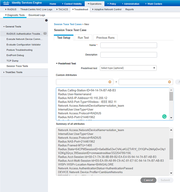The width and height of the screenshot is (180, 192).
Task: Click Radius.NAS-Port-Type=Wireless line
Action: point(87,102)
